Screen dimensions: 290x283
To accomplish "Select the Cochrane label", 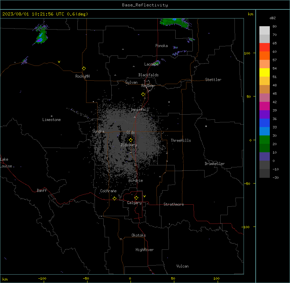I will point(108,191).
